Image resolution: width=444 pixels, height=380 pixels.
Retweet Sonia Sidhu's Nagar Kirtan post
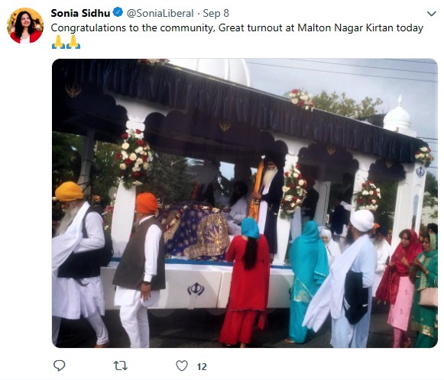pos(121,366)
